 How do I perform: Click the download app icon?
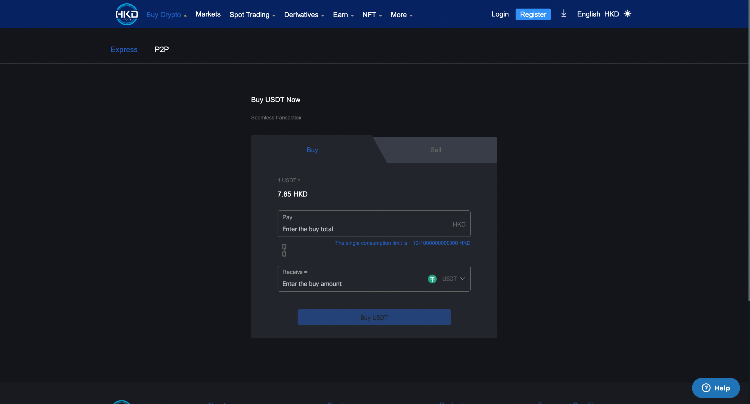tap(564, 14)
